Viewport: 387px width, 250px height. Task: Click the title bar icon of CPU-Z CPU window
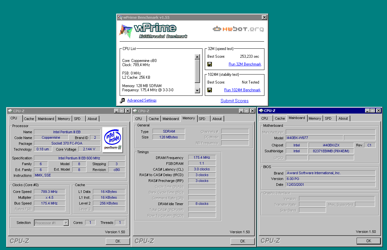pyautogui.click(x=10, y=111)
